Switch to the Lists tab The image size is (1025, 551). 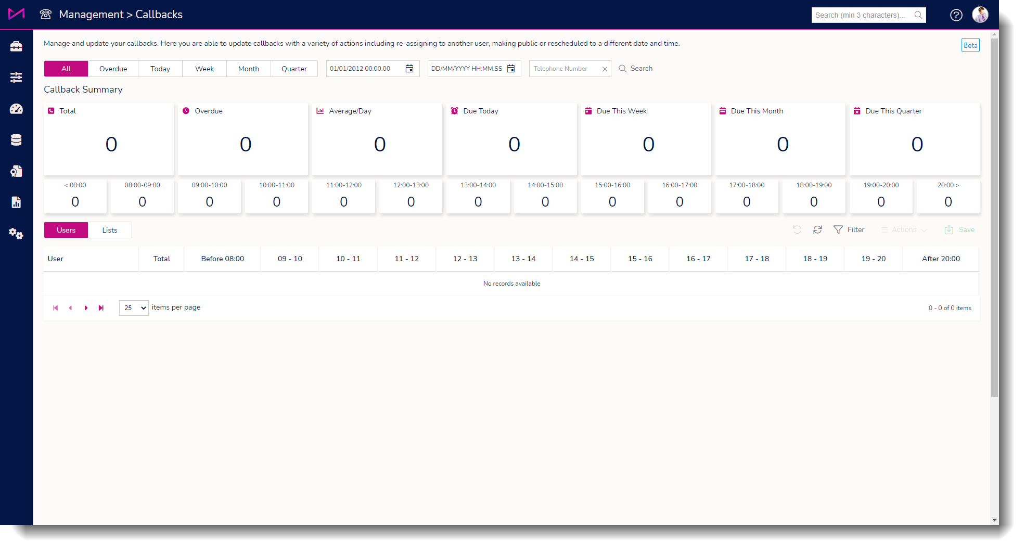pos(110,230)
